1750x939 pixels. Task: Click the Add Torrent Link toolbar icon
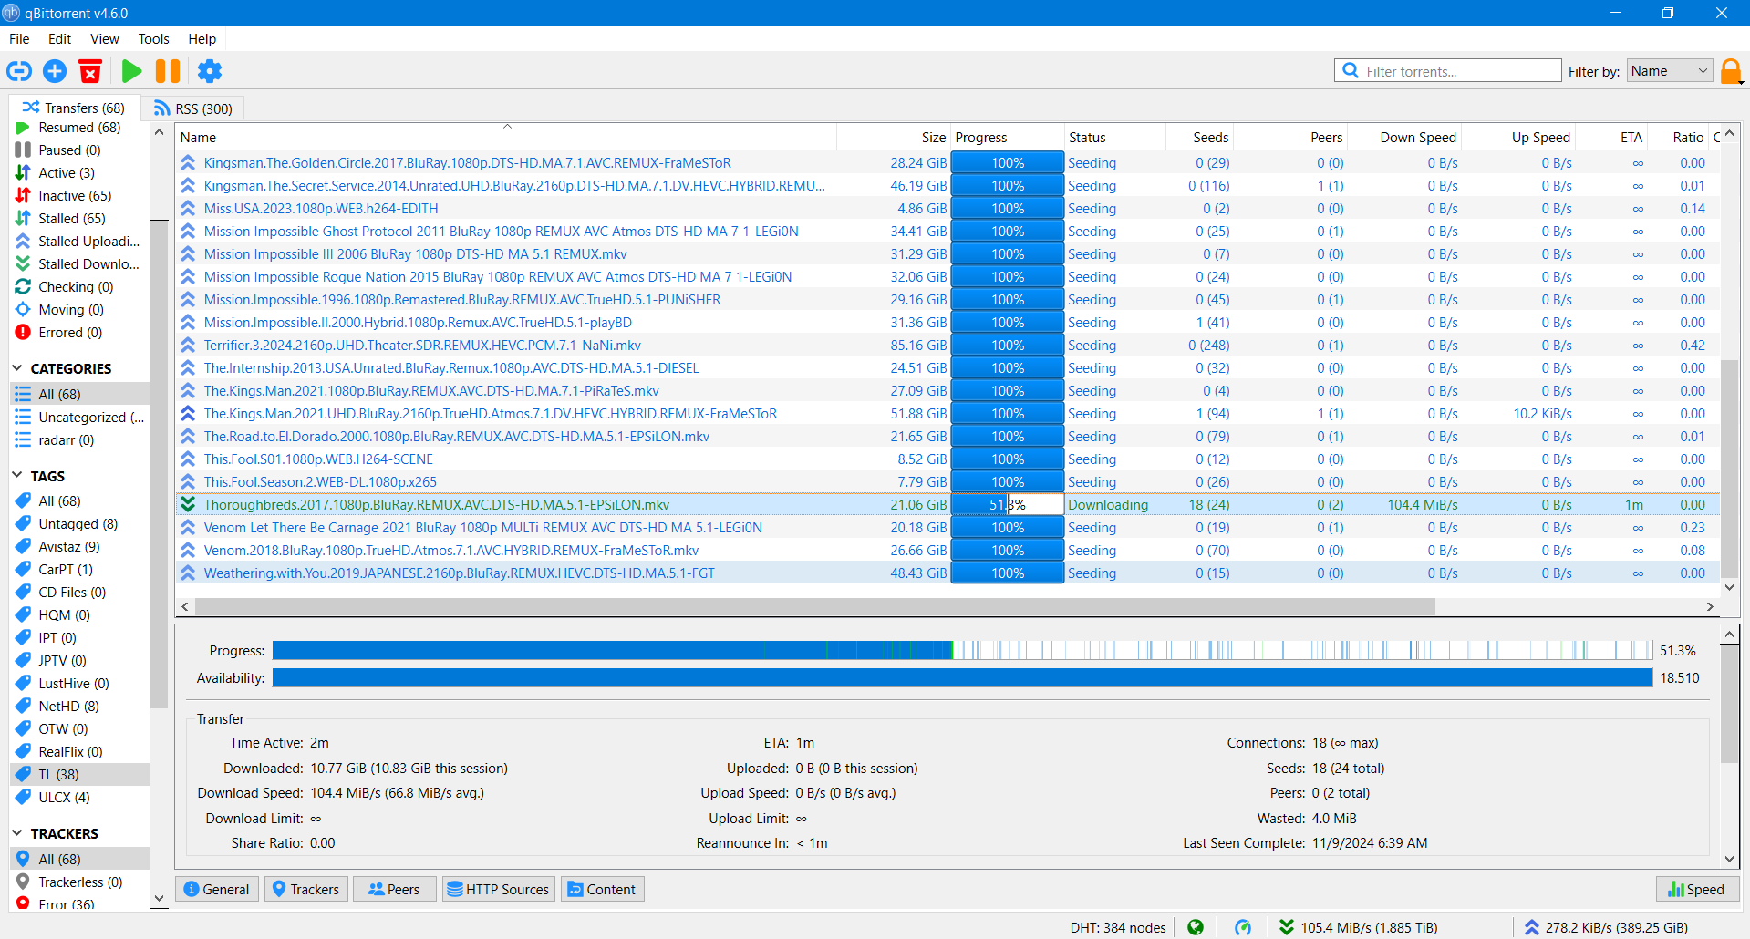click(x=19, y=71)
